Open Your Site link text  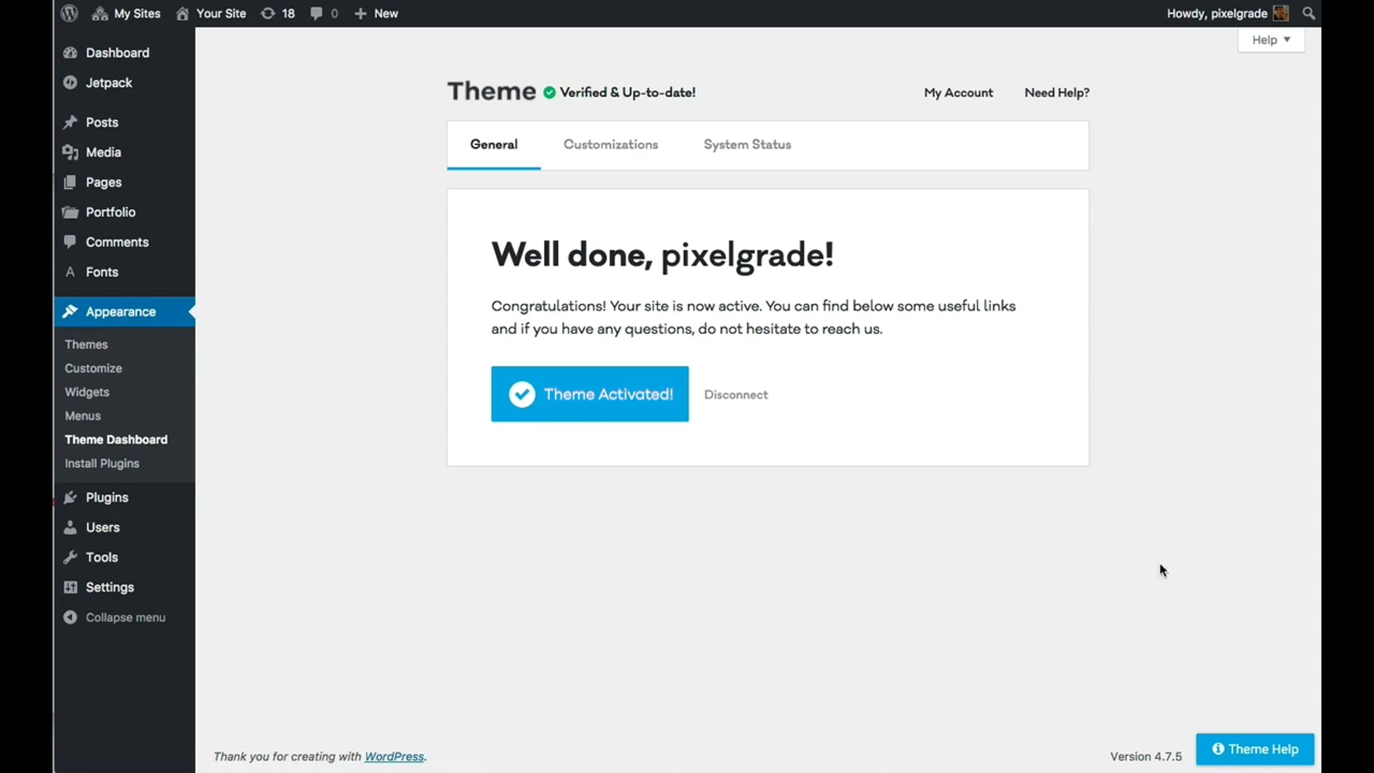point(221,13)
